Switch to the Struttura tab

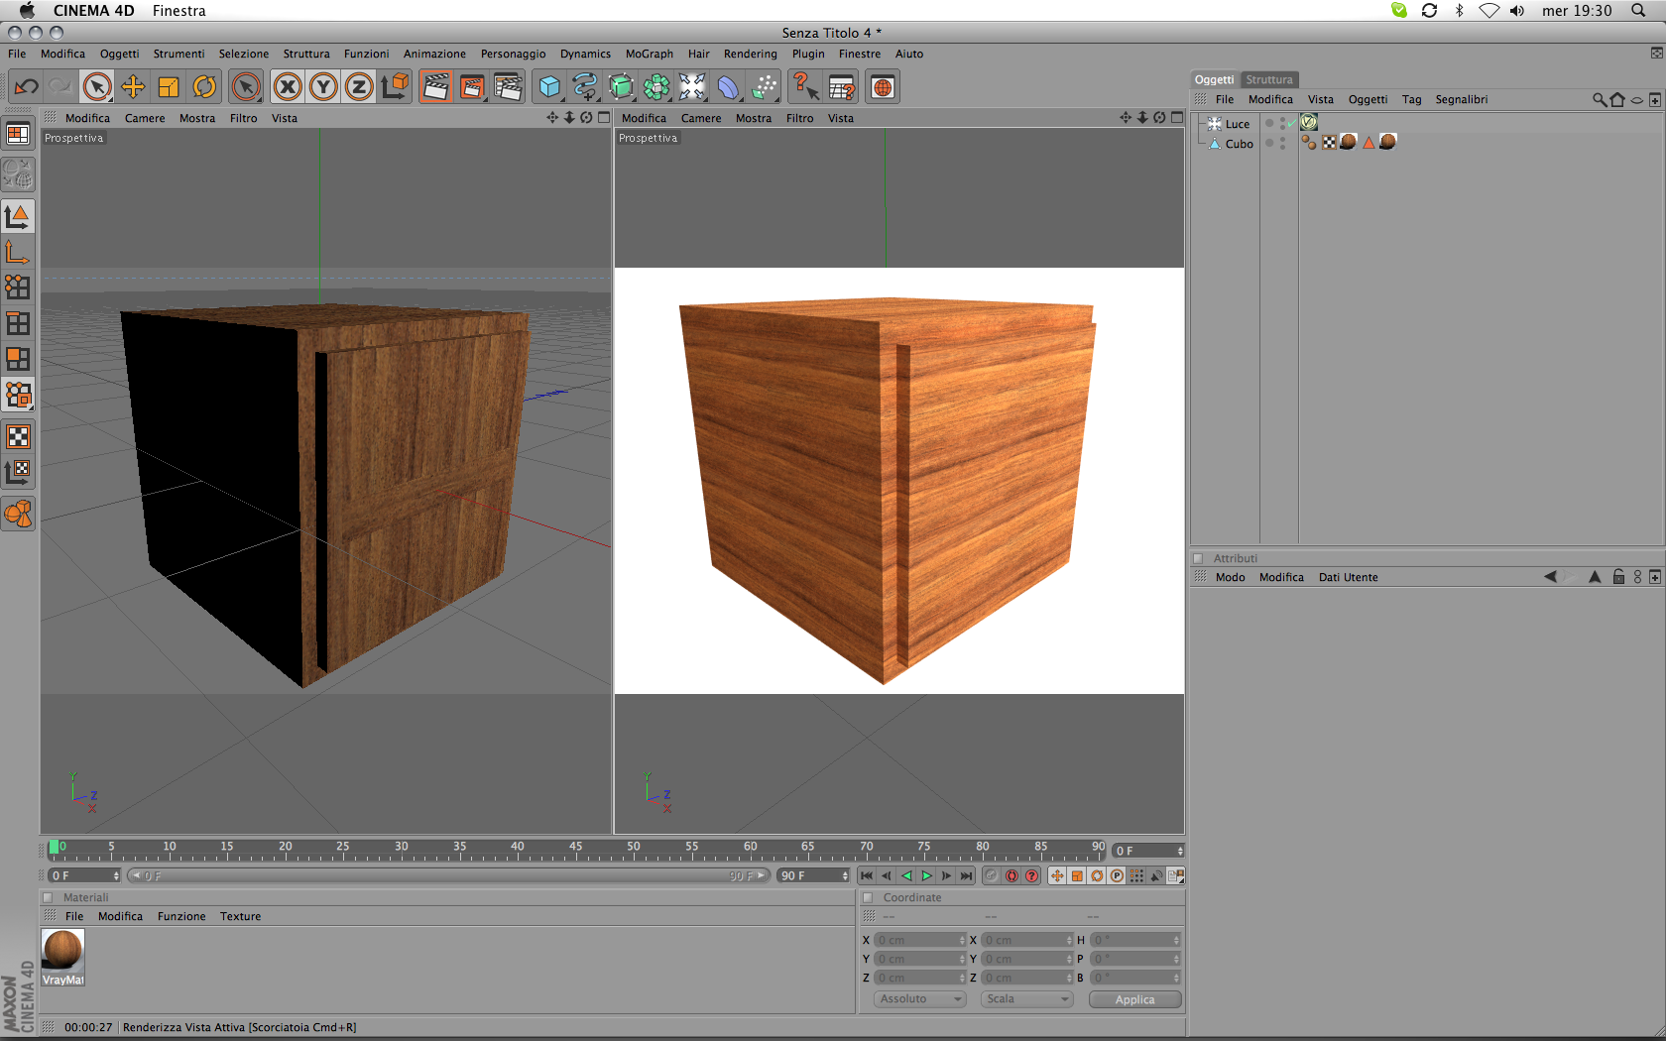1269,79
